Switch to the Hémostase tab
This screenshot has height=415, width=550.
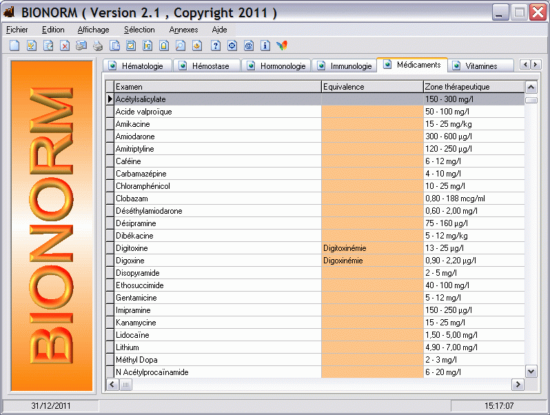click(x=206, y=66)
